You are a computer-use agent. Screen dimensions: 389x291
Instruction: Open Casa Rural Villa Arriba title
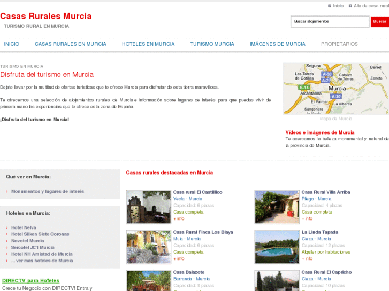(x=326, y=192)
